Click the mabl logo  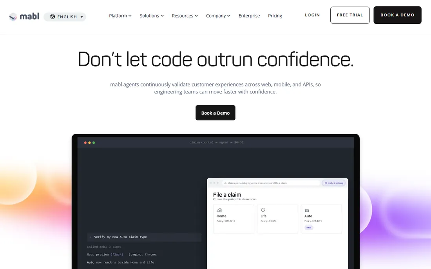click(24, 16)
